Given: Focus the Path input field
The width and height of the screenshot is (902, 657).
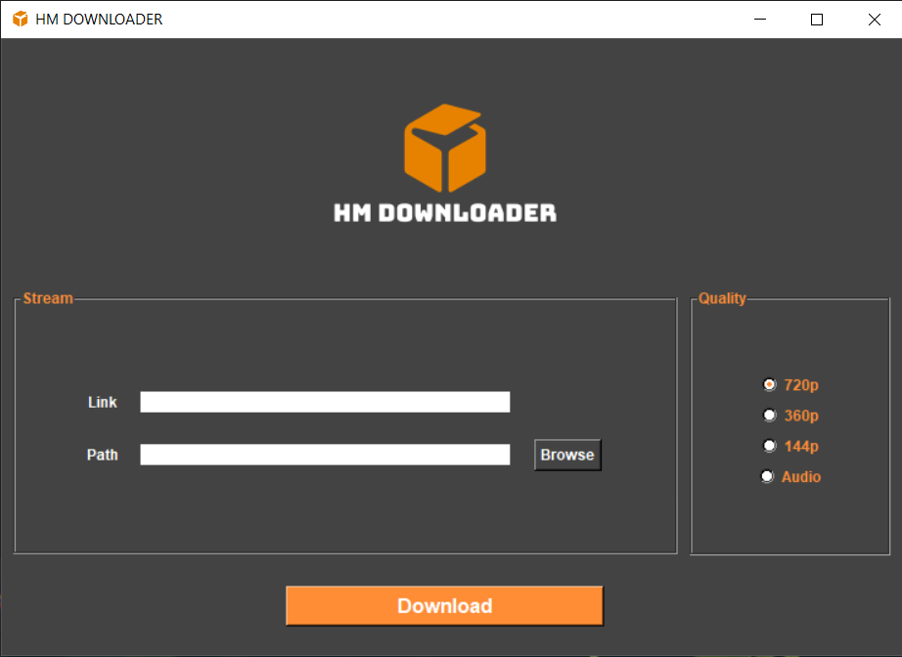Looking at the screenshot, I should pos(325,454).
